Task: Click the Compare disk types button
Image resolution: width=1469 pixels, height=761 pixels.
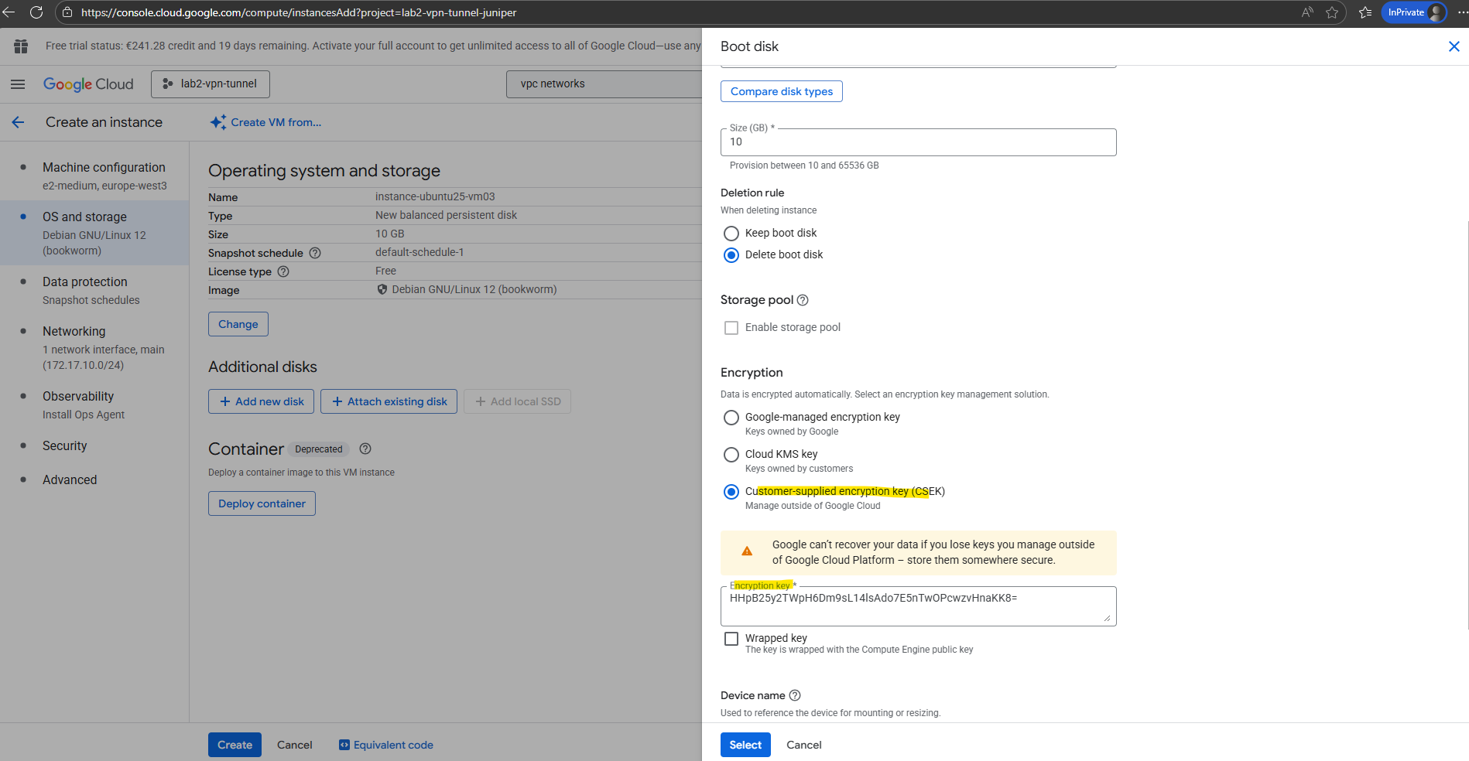Action: 782,91
